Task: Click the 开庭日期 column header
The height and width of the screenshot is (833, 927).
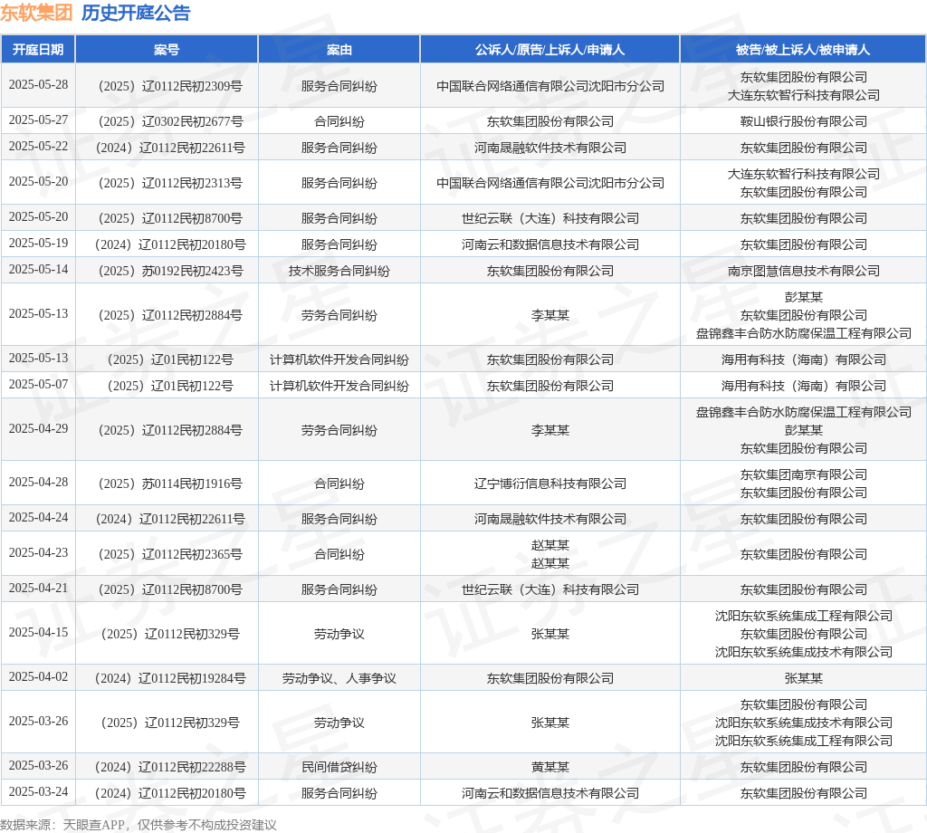Action: coord(38,50)
